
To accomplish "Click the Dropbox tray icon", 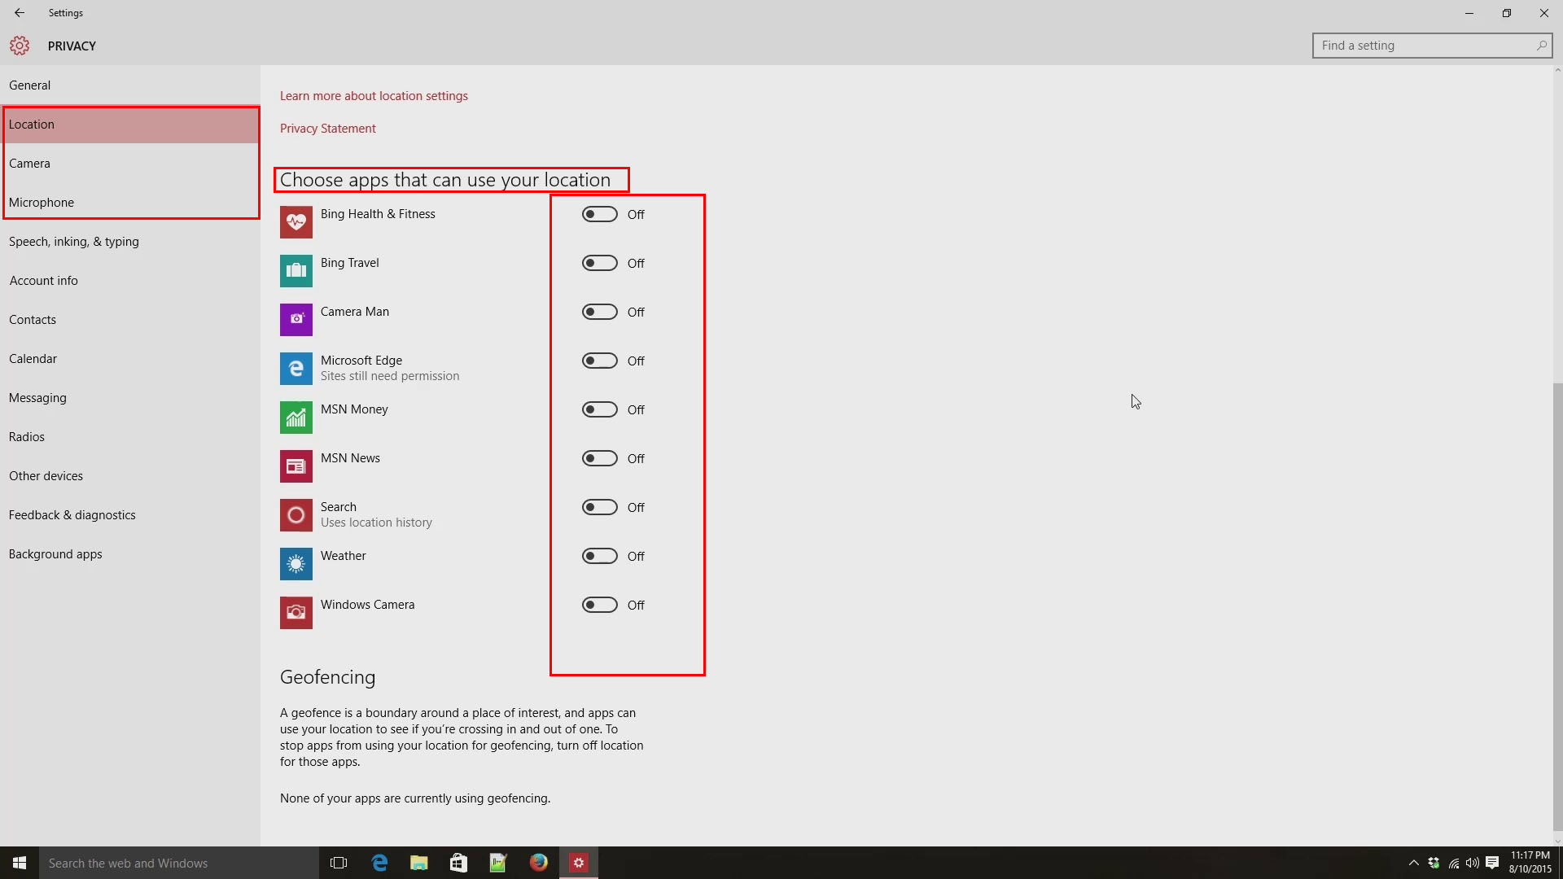I will (1434, 863).
